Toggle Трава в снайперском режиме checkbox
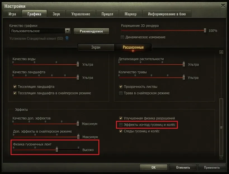This screenshot has height=174, width=229. pyautogui.click(x=121, y=93)
